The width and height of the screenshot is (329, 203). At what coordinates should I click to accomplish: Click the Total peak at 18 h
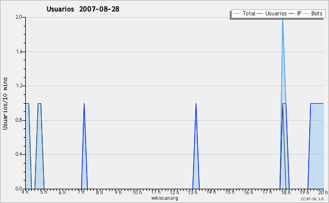[x=283, y=20]
